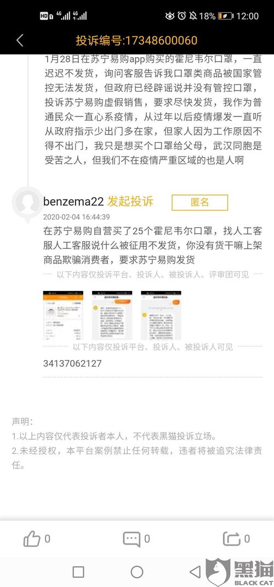Tap benzema22 user avatar
Screen dimensions: 274x587
click(27, 203)
